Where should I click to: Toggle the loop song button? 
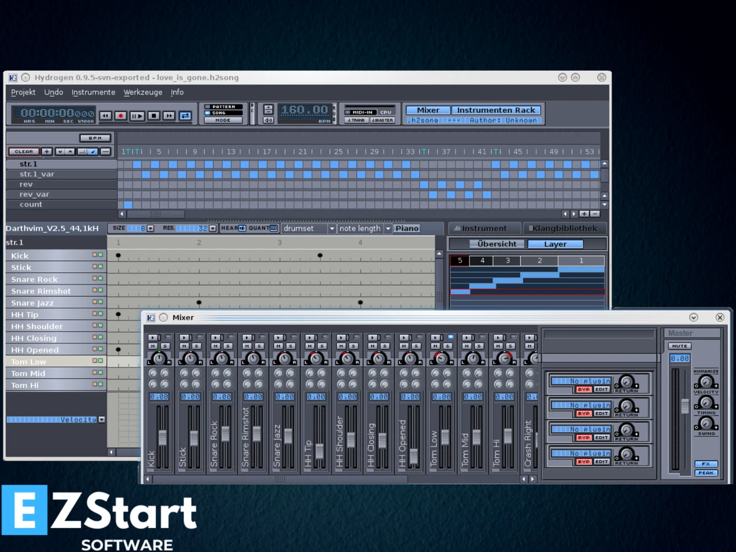[x=185, y=115]
